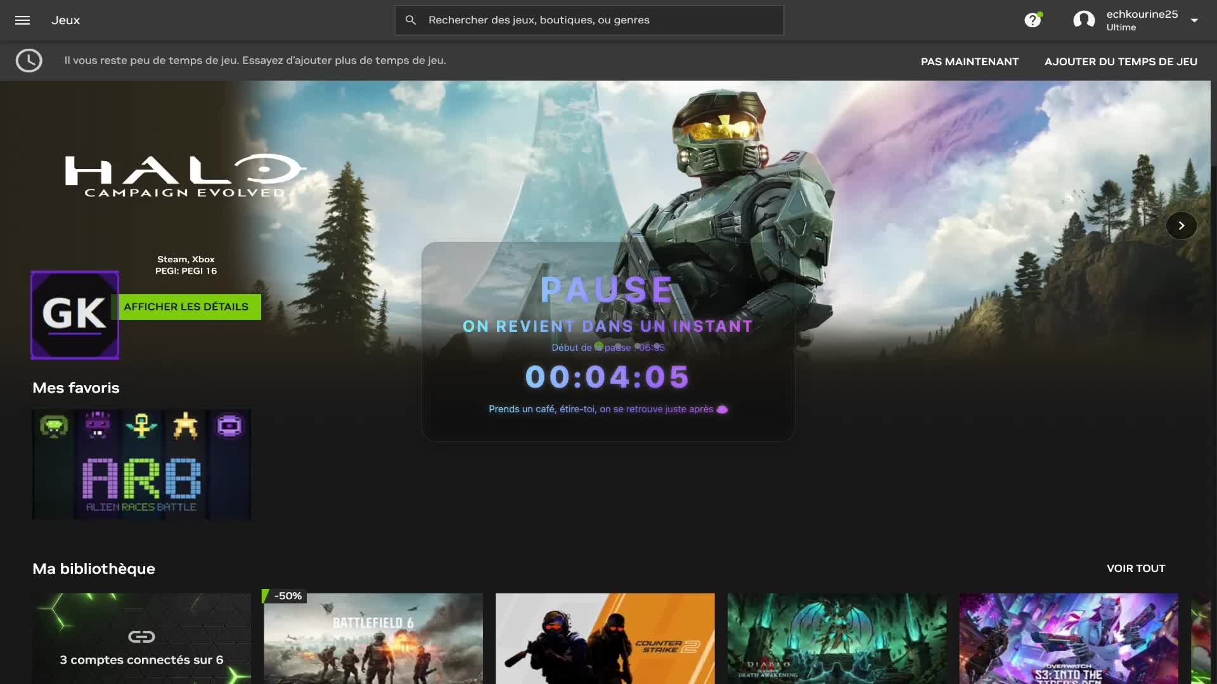This screenshot has height=684, width=1217.
Task: Open VOIR TOUT for the library
Action: click(1136, 568)
